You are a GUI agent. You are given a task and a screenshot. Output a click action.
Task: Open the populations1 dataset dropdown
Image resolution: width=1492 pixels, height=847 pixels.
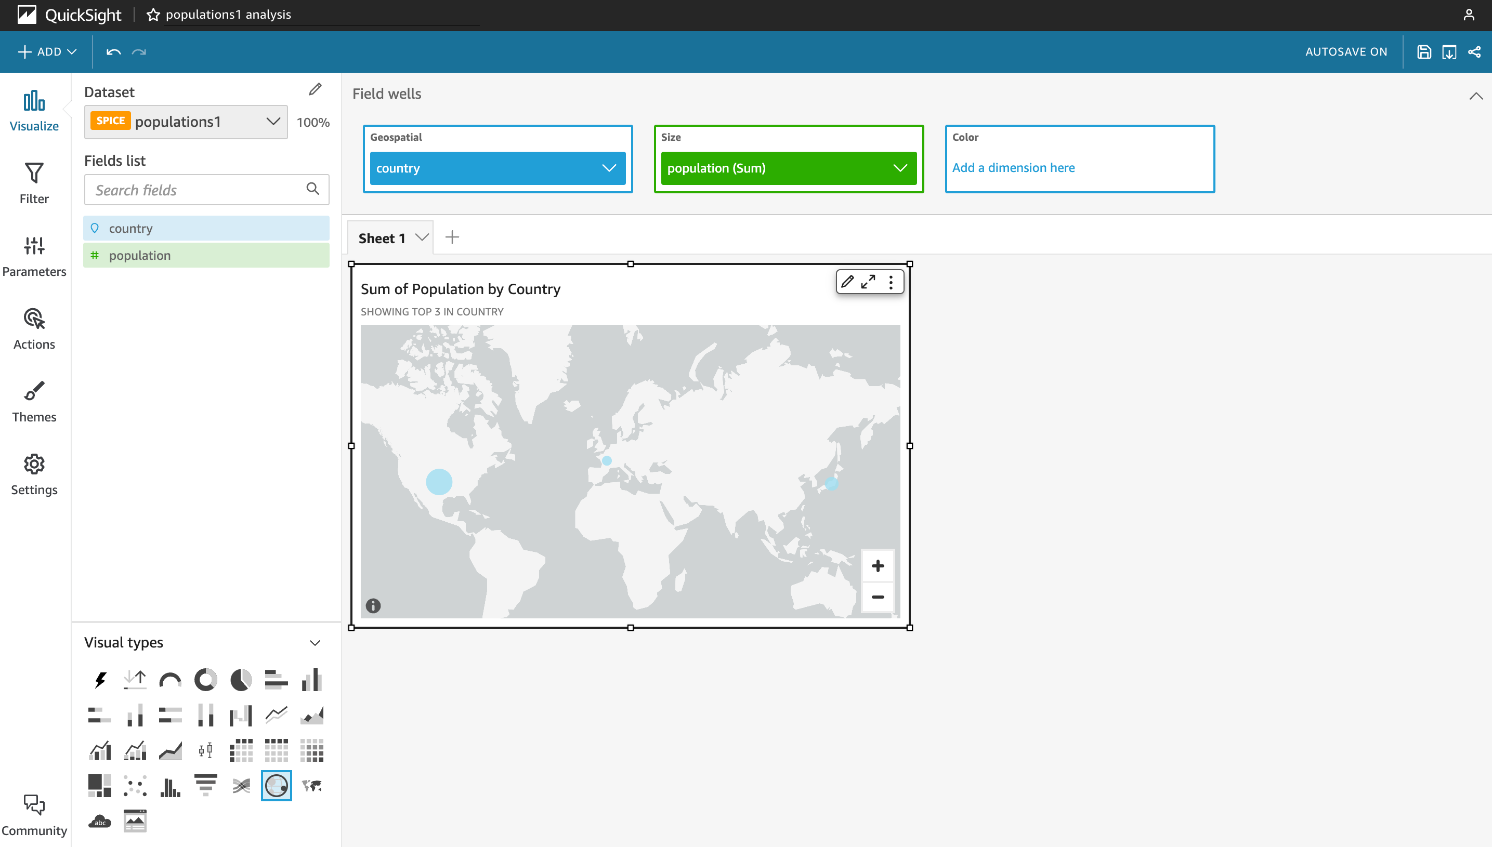click(186, 122)
